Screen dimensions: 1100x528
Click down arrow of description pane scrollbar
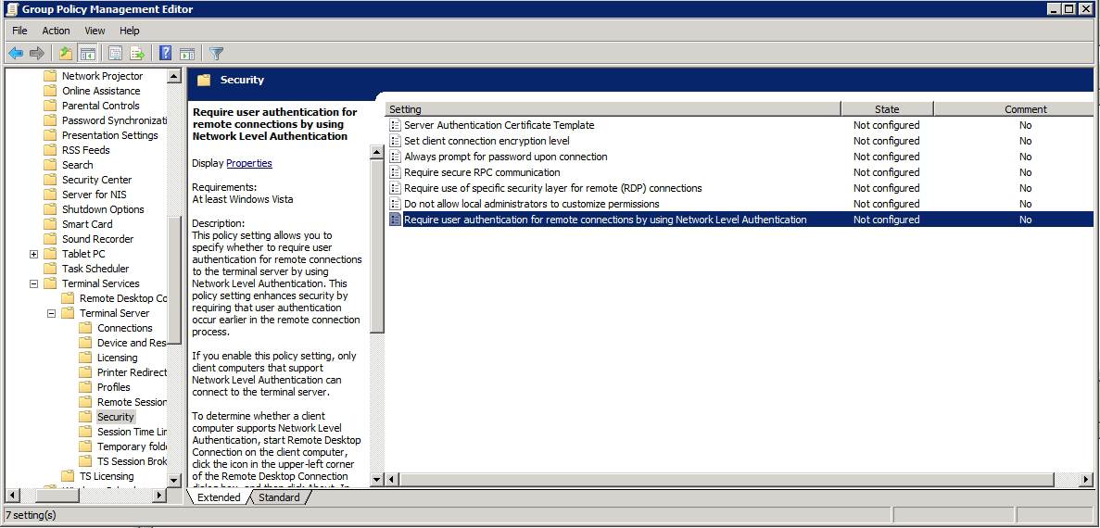click(377, 479)
